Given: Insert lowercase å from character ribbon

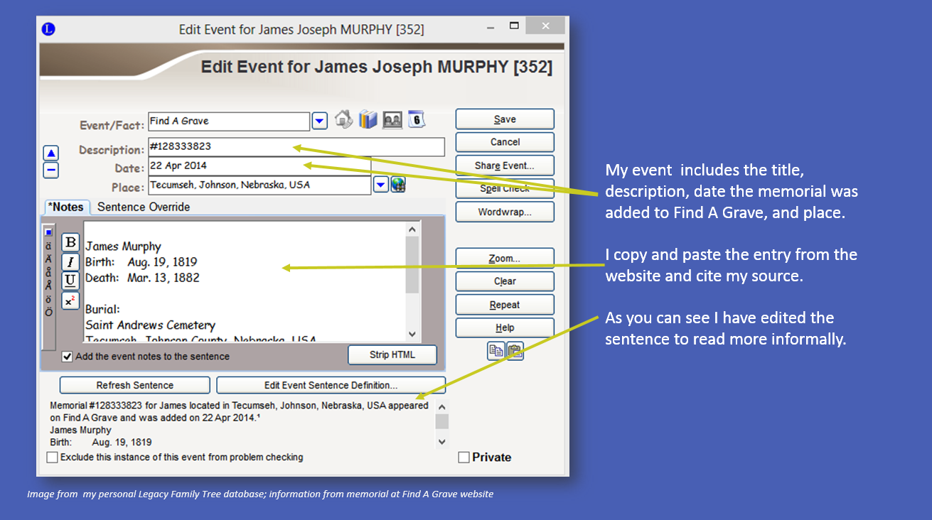Looking at the screenshot, I should 48,271.
